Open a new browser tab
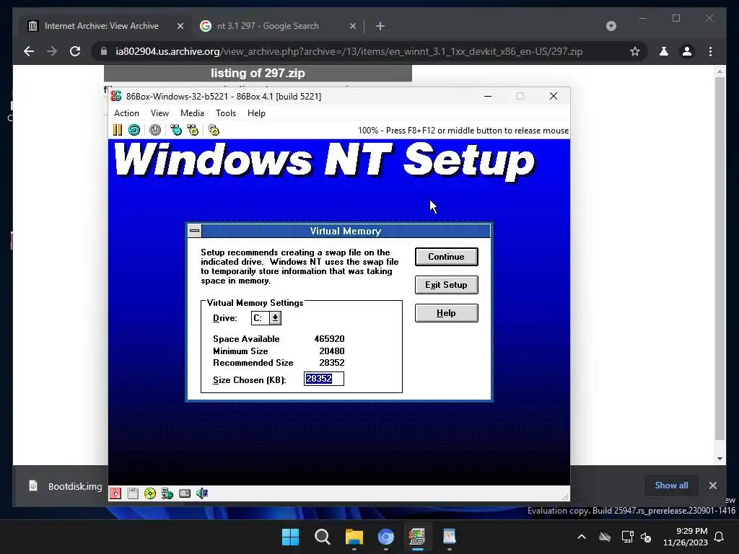The height and width of the screenshot is (554, 739). [380, 26]
